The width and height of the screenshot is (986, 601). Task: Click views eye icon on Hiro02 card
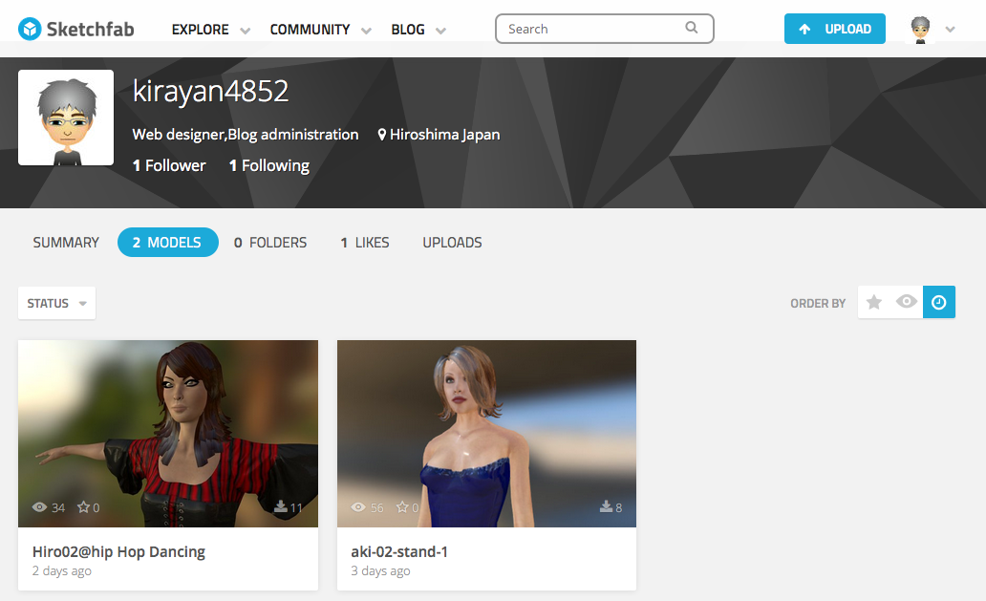(39, 507)
